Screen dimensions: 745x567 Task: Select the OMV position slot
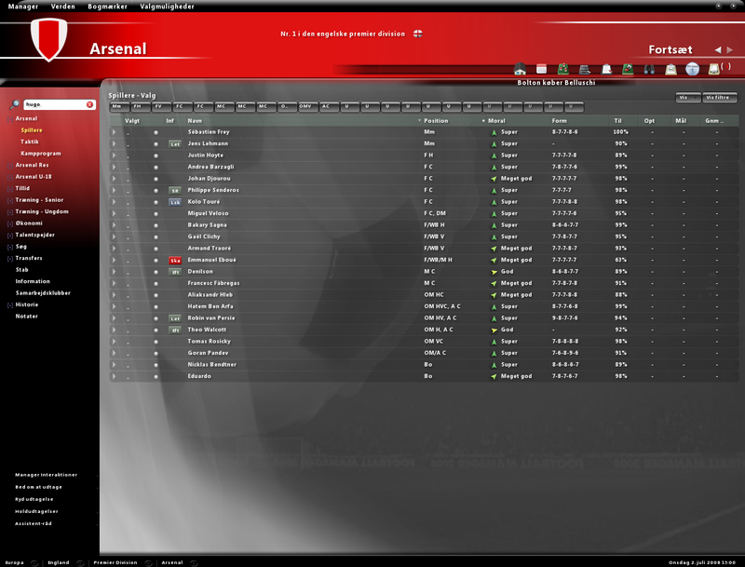point(307,107)
